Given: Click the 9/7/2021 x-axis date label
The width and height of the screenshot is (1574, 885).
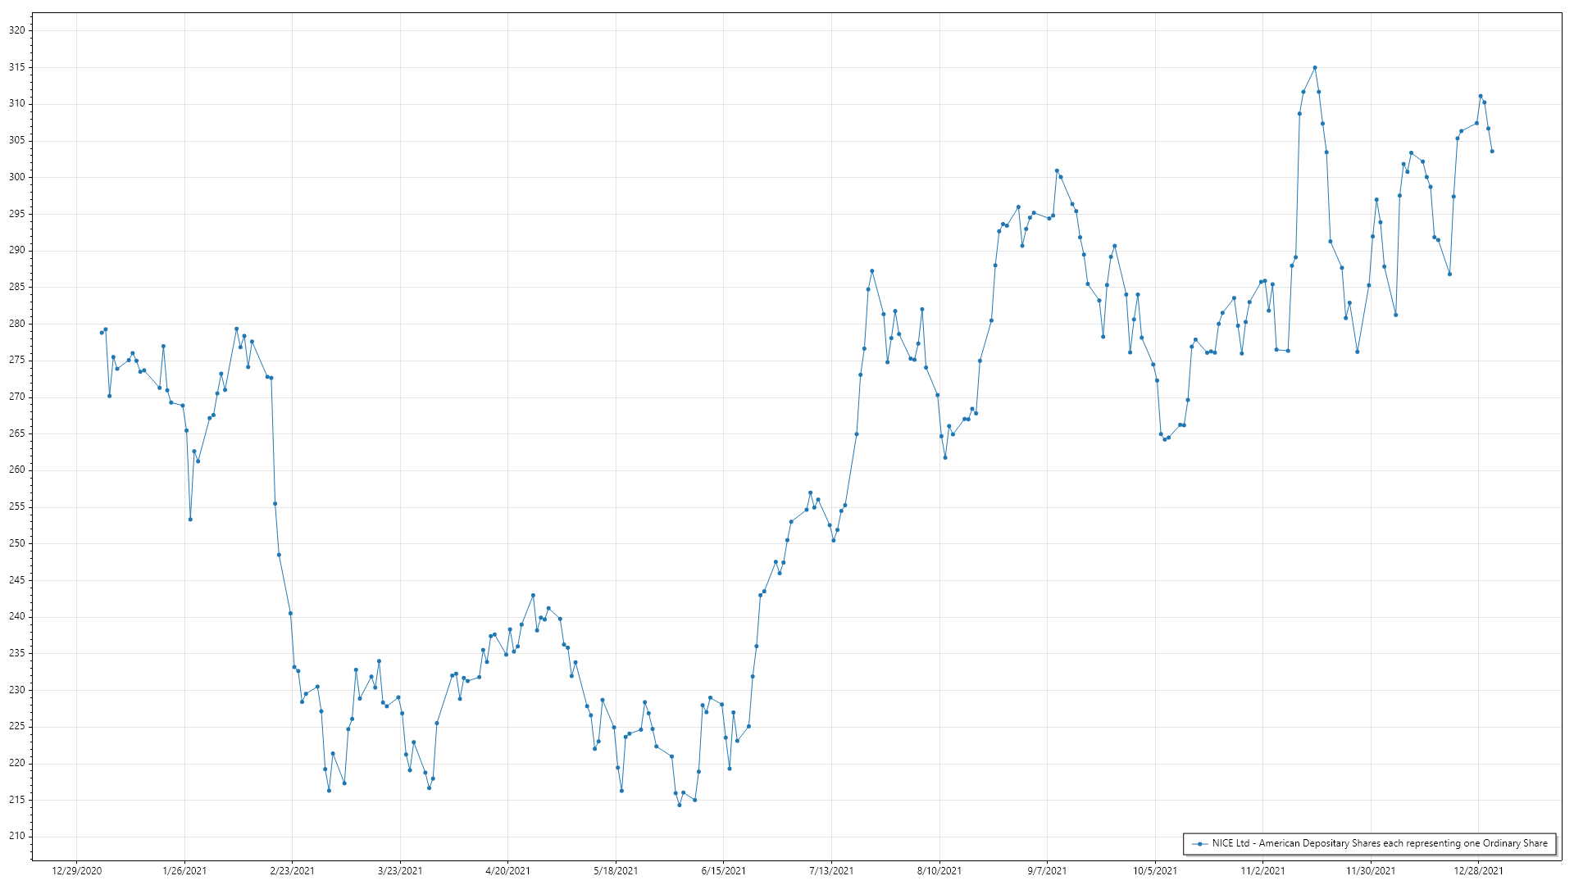Looking at the screenshot, I should point(1047,871).
